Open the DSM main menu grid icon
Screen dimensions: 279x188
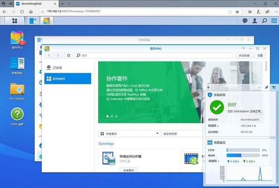point(15,21)
